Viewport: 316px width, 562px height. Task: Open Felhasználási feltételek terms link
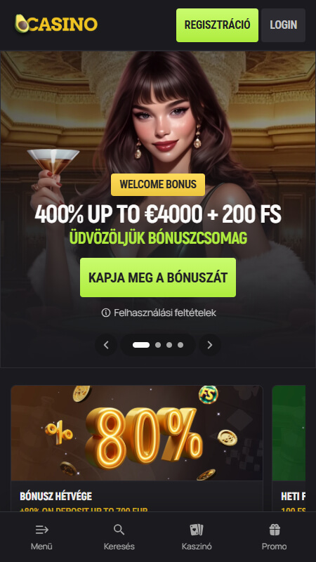pyautogui.click(x=165, y=313)
